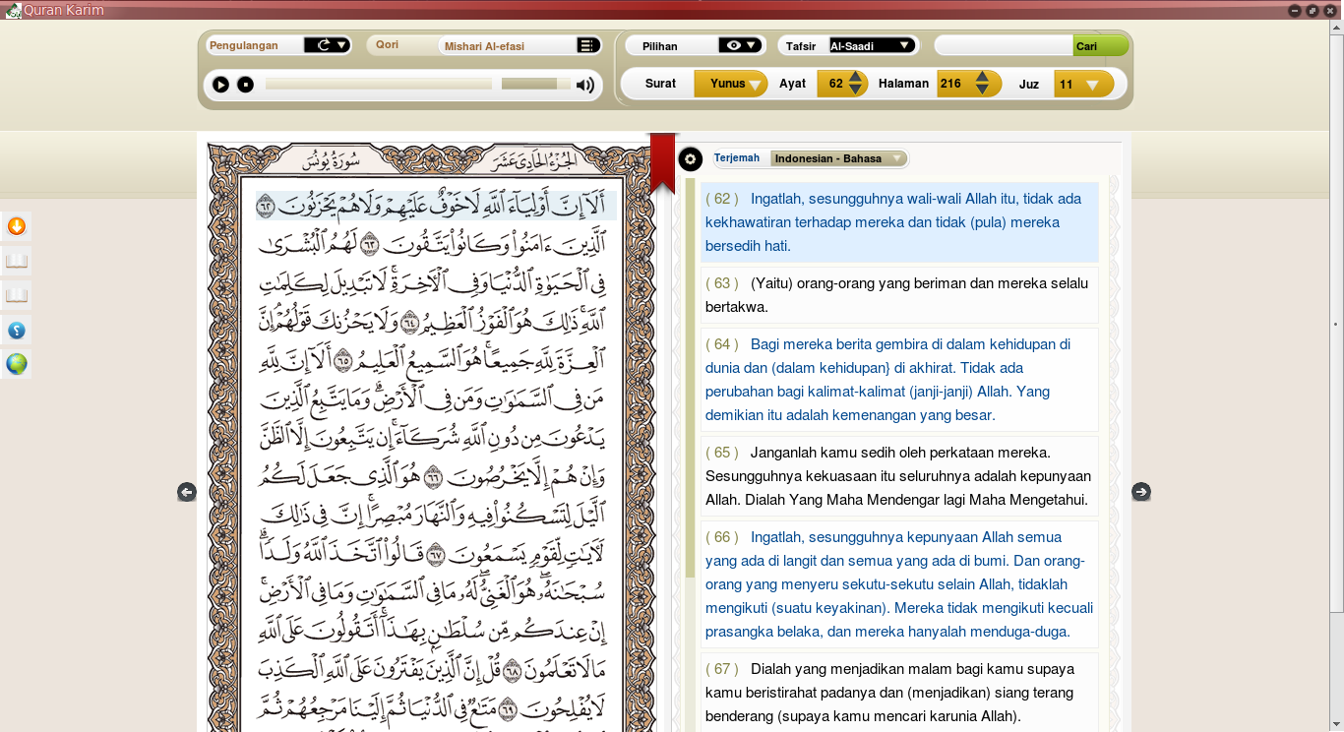This screenshot has width=1344, height=732.
Task: Decrease Ayat number with down arrow
Action: pyautogui.click(x=856, y=91)
